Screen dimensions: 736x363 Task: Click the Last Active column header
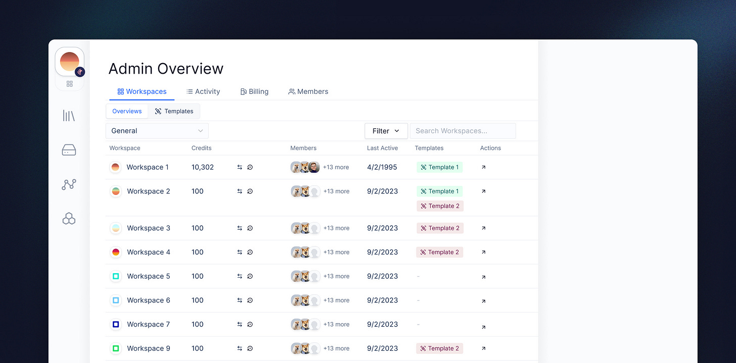[383, 148]
